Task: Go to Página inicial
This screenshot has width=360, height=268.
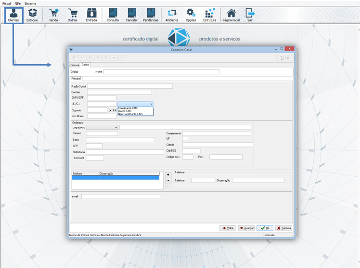Action: tap(231, 15)
